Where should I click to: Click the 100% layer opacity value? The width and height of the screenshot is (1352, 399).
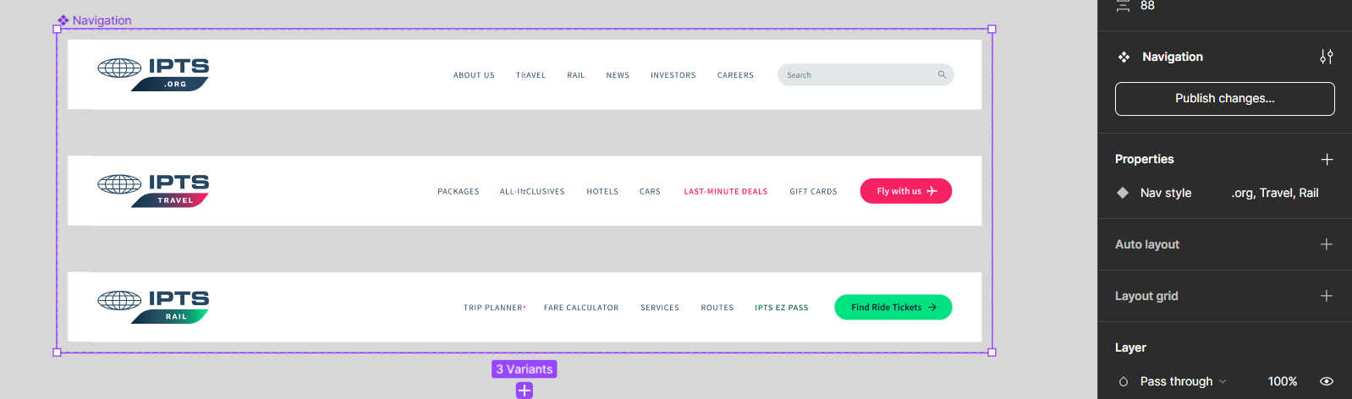pos(1282,381)
